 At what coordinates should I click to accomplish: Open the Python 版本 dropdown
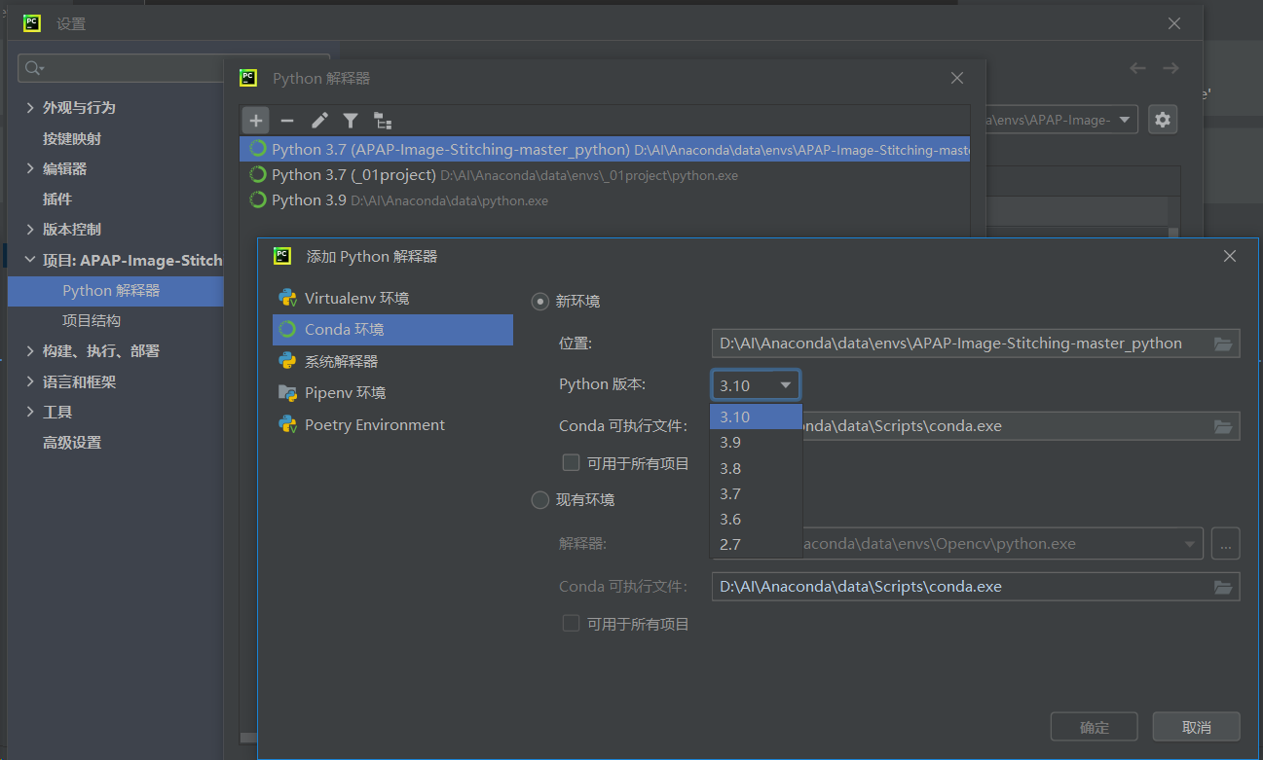(x=756, y=385)
